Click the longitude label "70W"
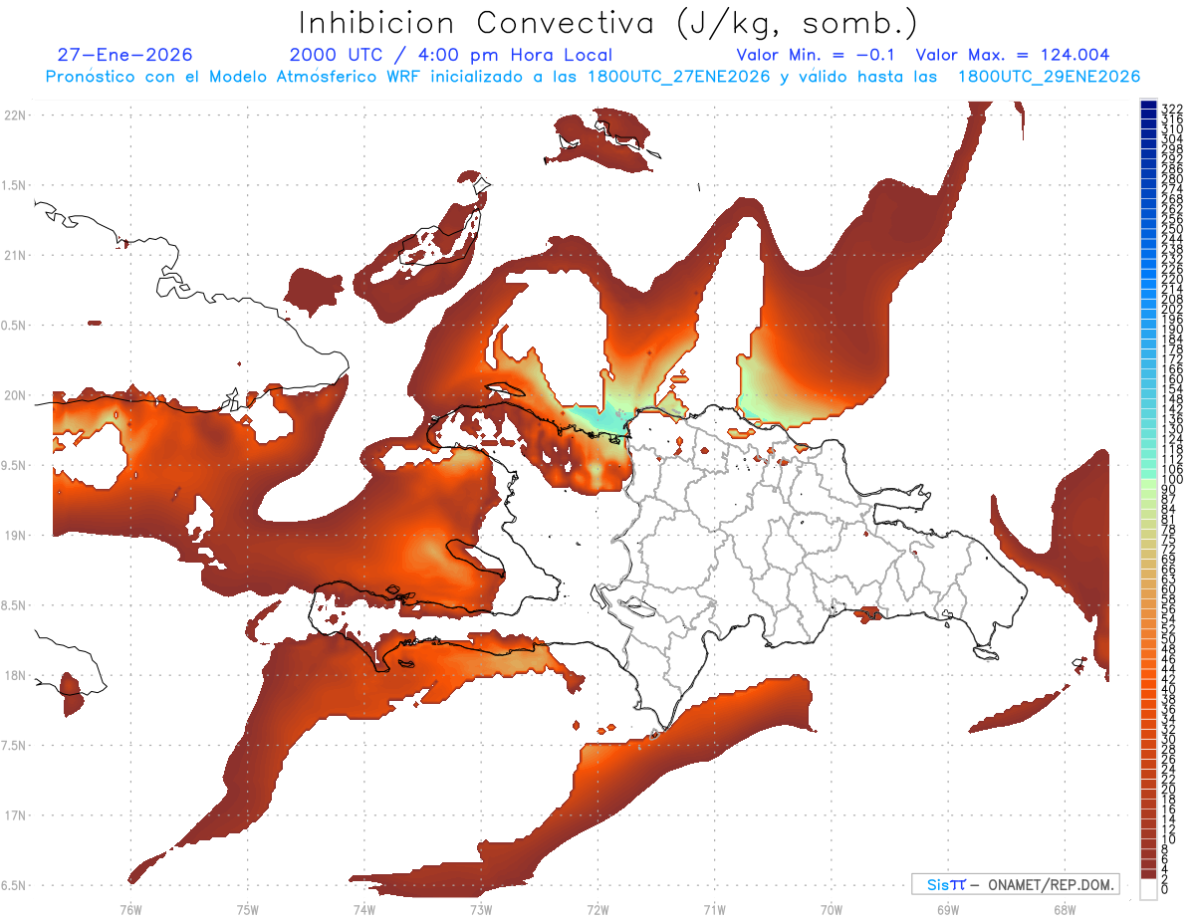 [831, 909]
